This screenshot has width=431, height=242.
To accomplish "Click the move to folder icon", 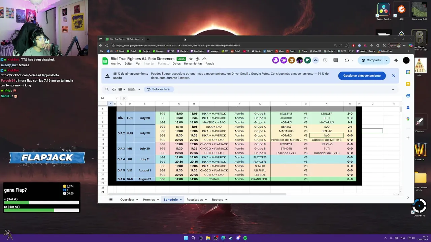I will pos(198,59).
